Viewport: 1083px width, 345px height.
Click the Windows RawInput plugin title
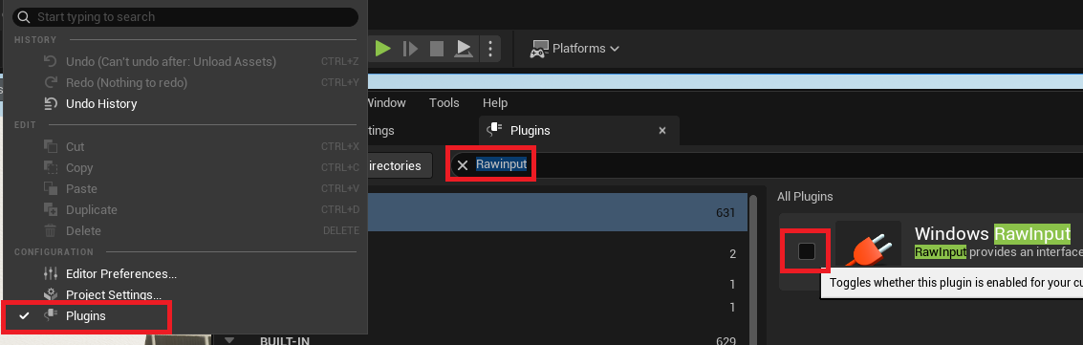[x=992, y=234]
